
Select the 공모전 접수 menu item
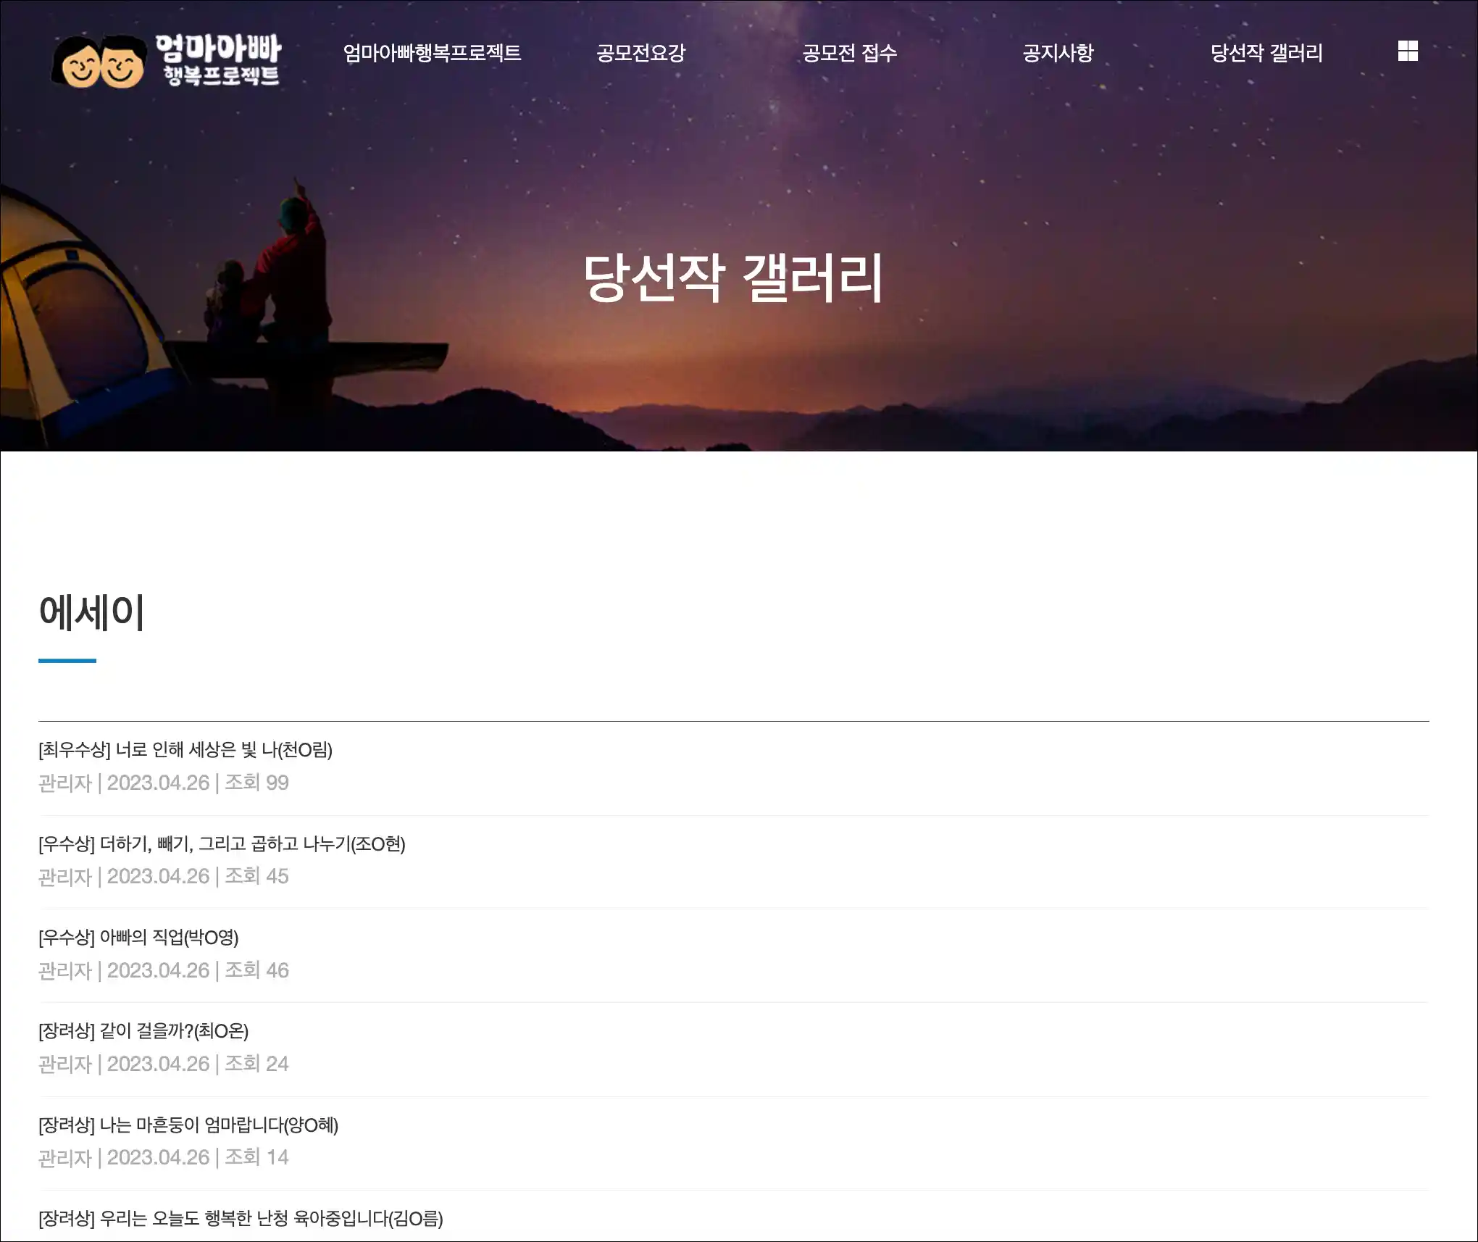point(849,53)
